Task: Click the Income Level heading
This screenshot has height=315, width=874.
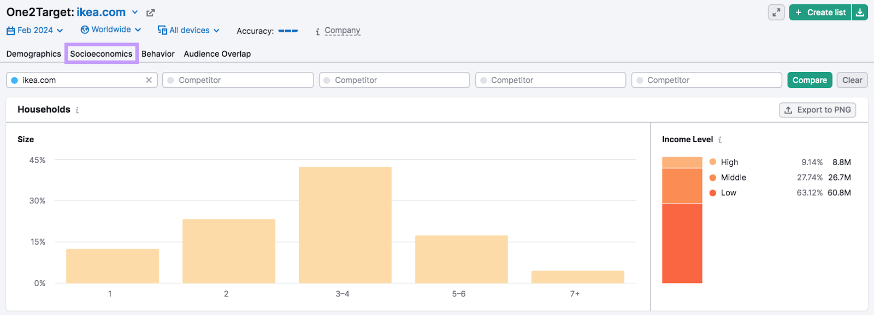Action: point(687,139)
